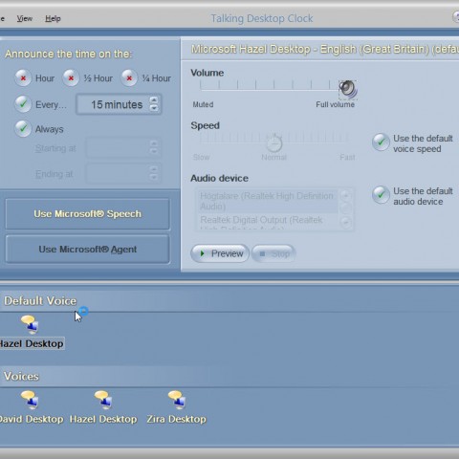Toggle the Always checkbox

pyautogui.click(x=23, y=129)
